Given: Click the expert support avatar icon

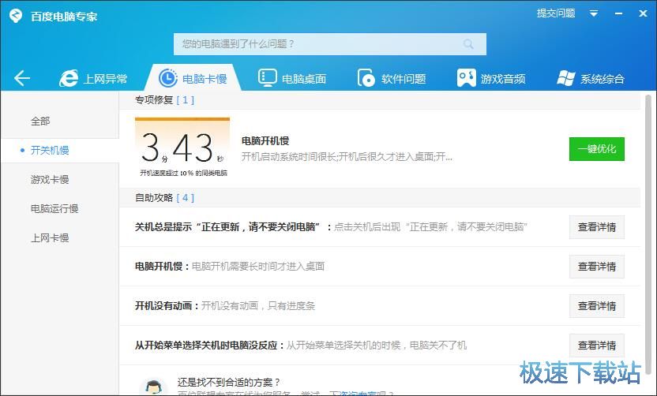Looking at the screenshot, I should coord(153,387).
